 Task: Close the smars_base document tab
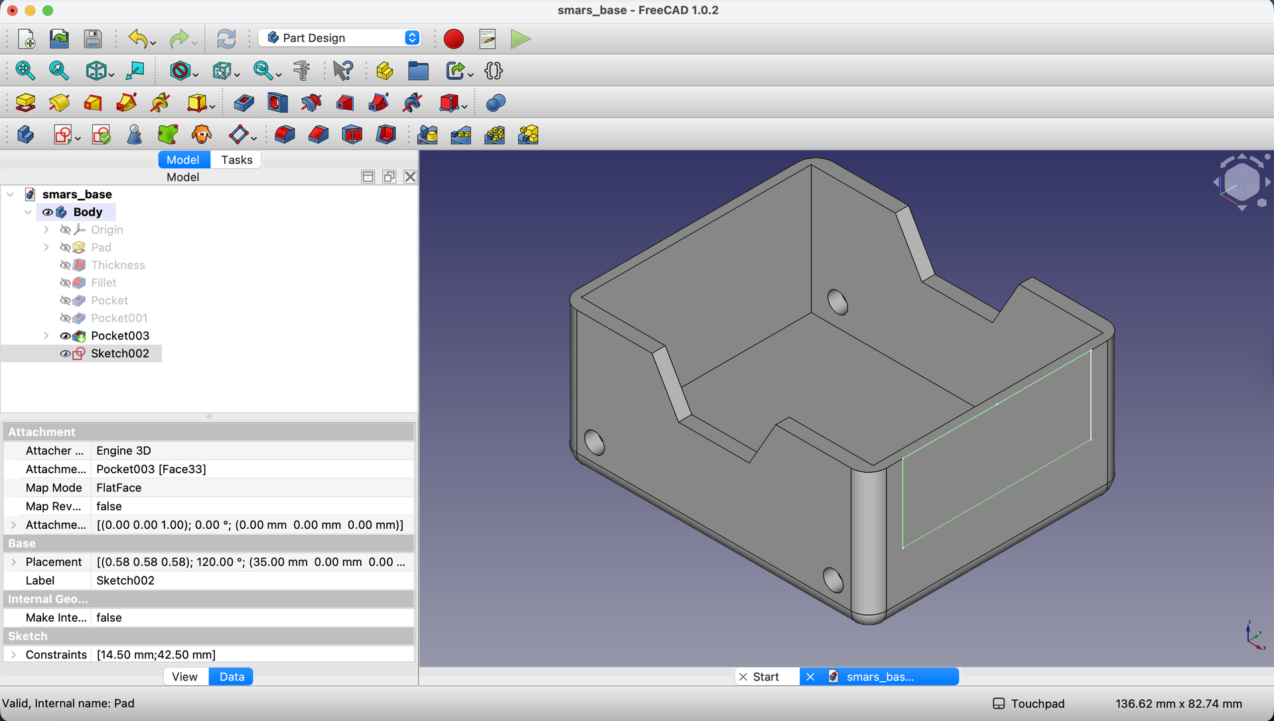[x=810, y=677]
